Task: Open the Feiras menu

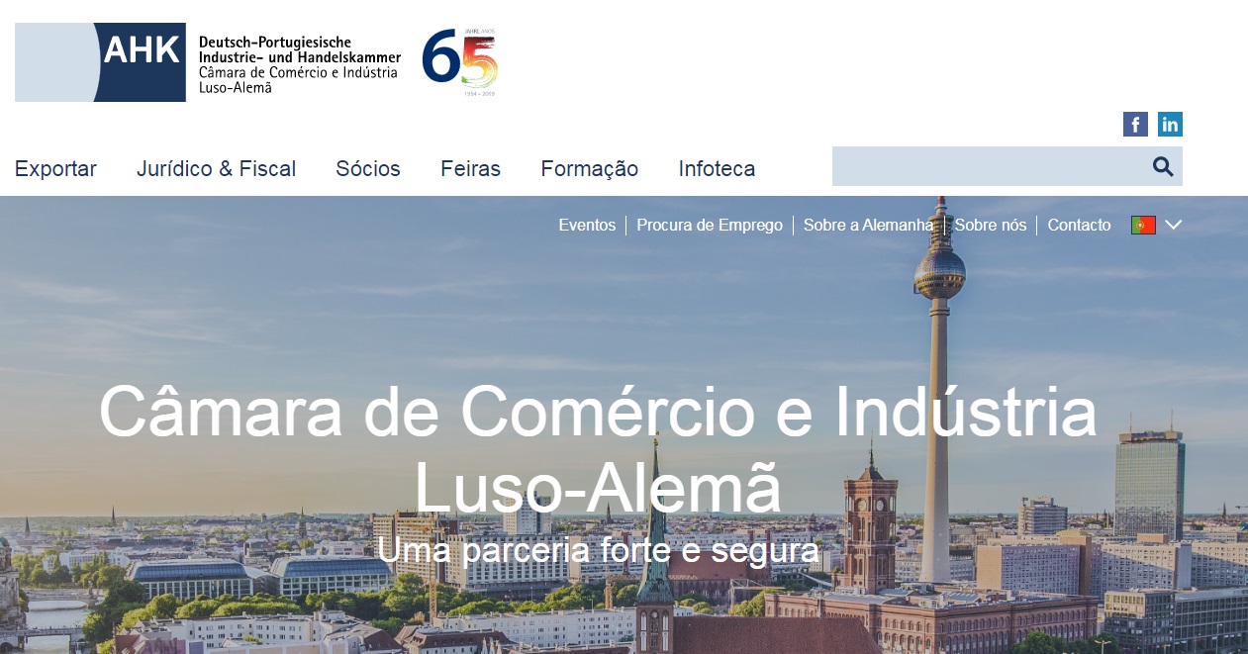Action: pos(470,169)
